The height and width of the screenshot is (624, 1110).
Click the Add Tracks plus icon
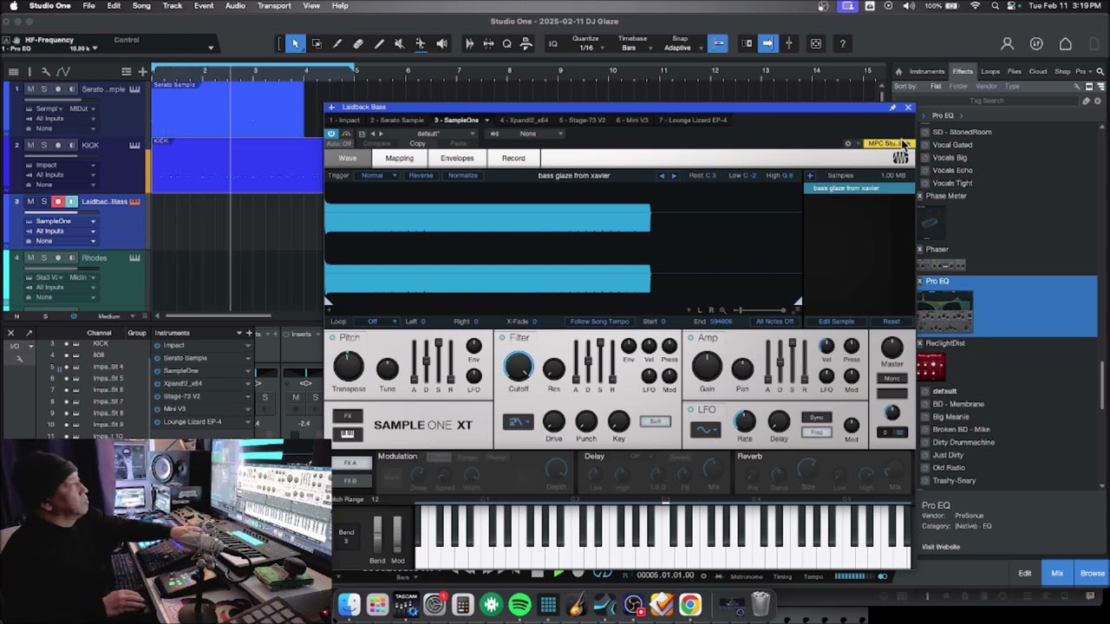point(142,71)
